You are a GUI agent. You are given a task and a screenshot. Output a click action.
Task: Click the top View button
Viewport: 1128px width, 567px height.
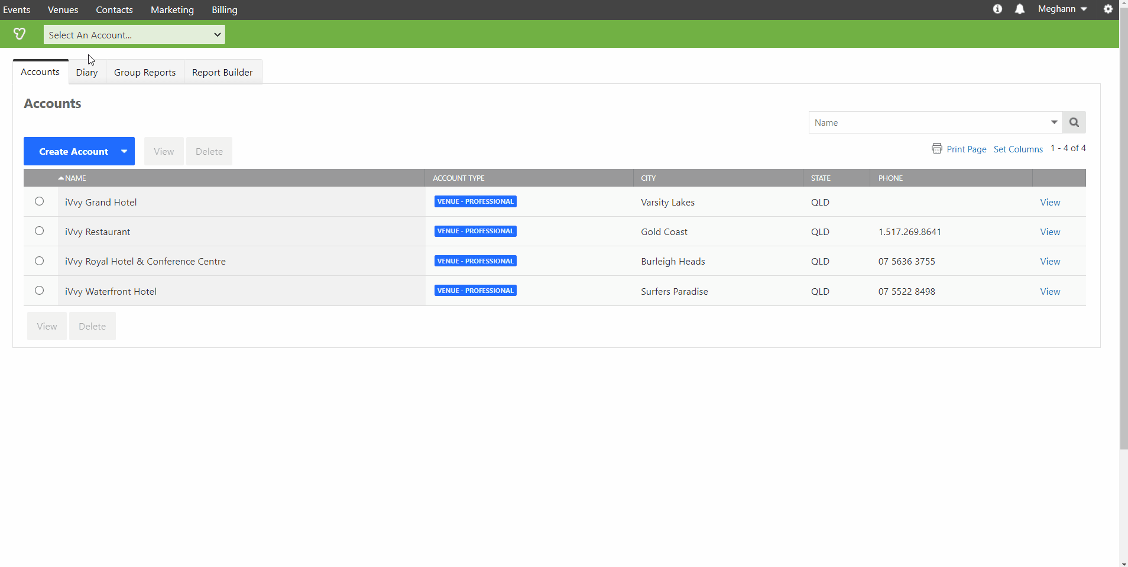(164, 151)
